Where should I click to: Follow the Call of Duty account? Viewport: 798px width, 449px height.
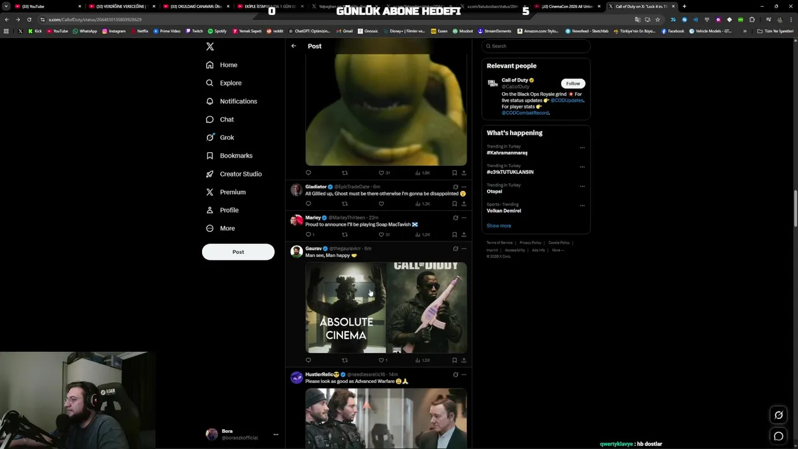[x=573, y=84]
